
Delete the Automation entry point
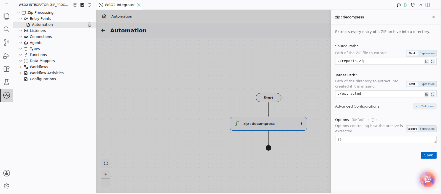pos(90,25)
